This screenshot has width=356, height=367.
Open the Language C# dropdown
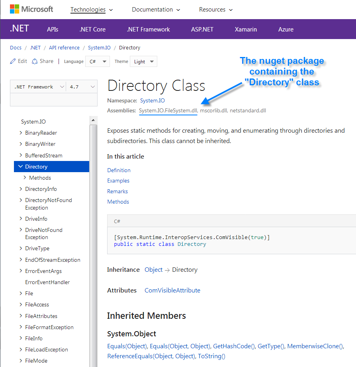[x=98, y=61]
